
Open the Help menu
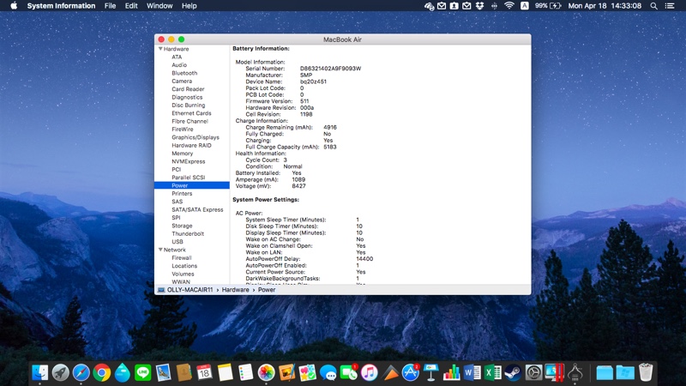(x=189, y=6)
